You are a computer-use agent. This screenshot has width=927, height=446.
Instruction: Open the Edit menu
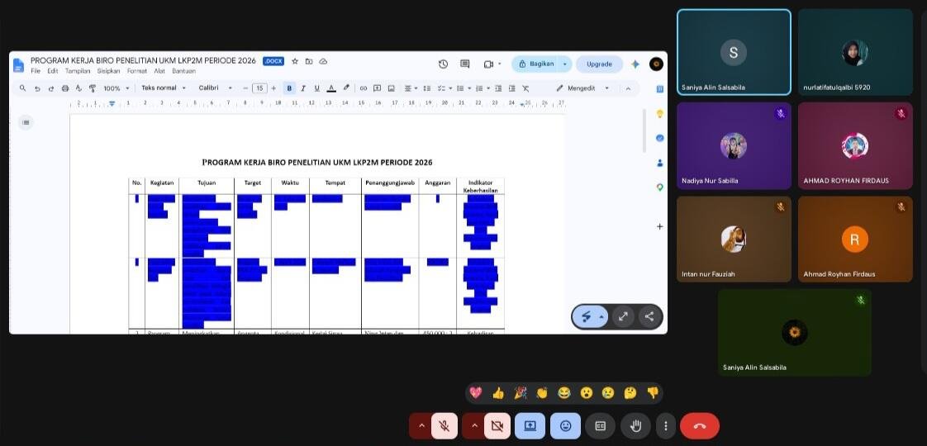[53, 71]
